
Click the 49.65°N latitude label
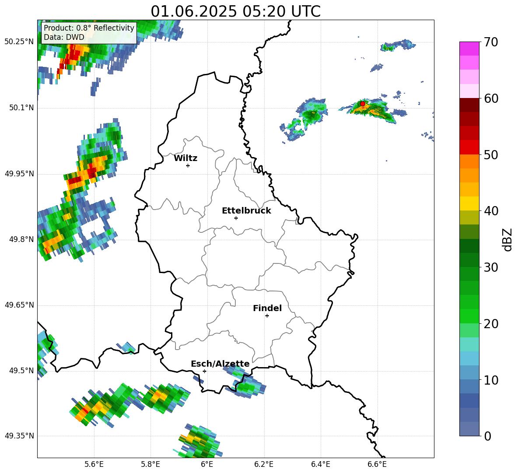pyautogui.click(x=19, y=305)
